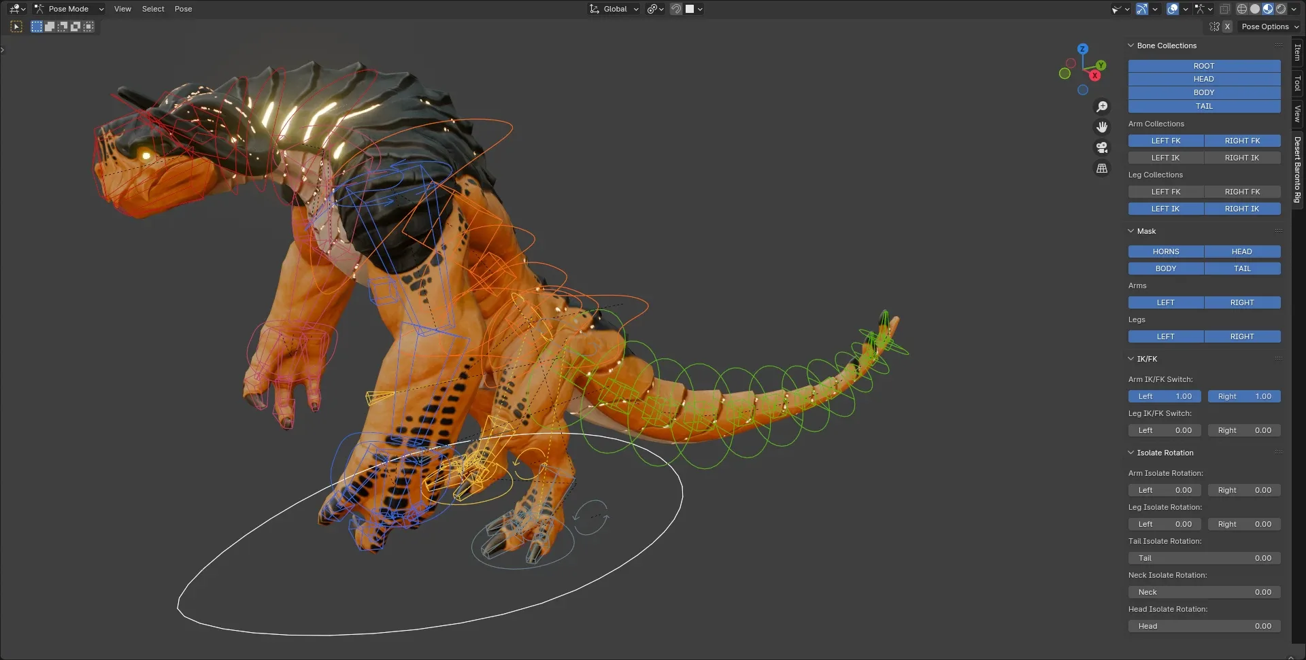Toggle X mirror button next to Pose Options
1306x660 pixels.
click(x=1227, y=27)
